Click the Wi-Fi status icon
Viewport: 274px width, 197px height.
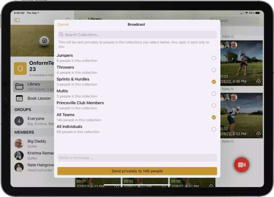[x=246, y=13]
